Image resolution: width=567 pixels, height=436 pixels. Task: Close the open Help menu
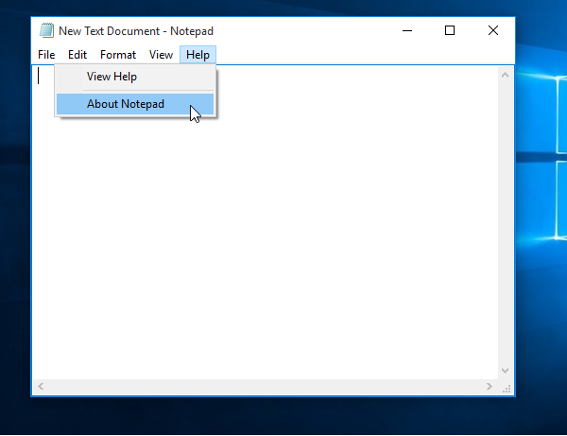[x=198, y=55]
